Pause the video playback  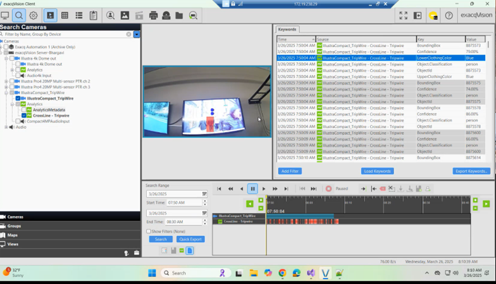(x=252, y=189)
